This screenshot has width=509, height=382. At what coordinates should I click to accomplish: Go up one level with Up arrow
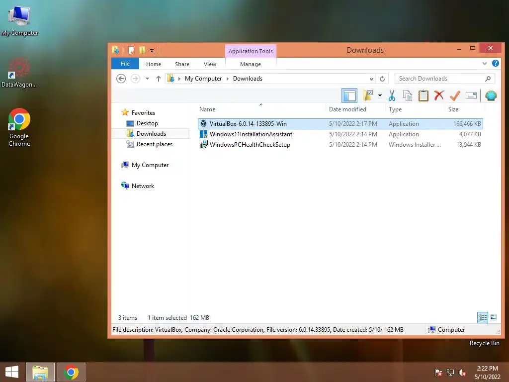point(159,79)
